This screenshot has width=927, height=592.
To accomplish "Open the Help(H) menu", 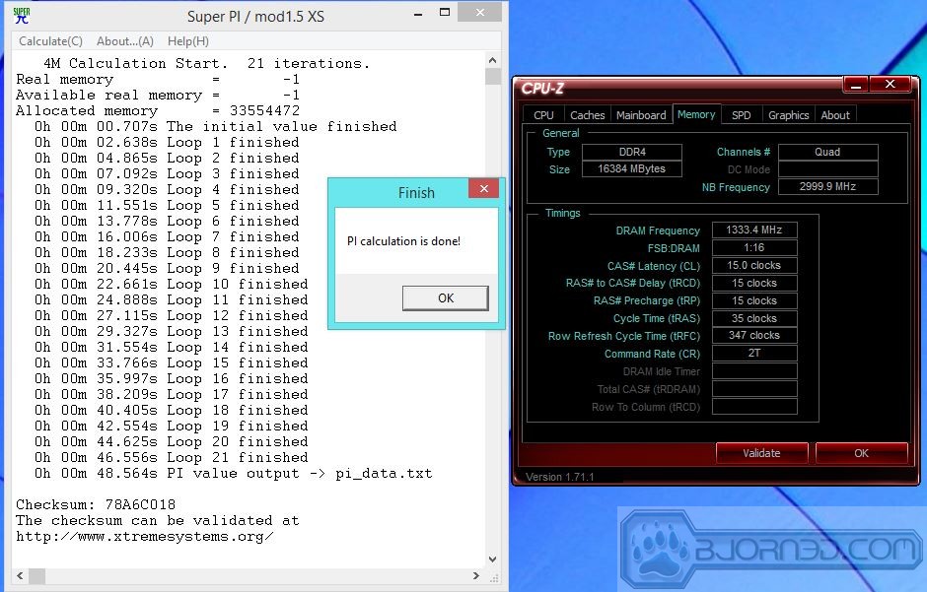I will [188, 41].
